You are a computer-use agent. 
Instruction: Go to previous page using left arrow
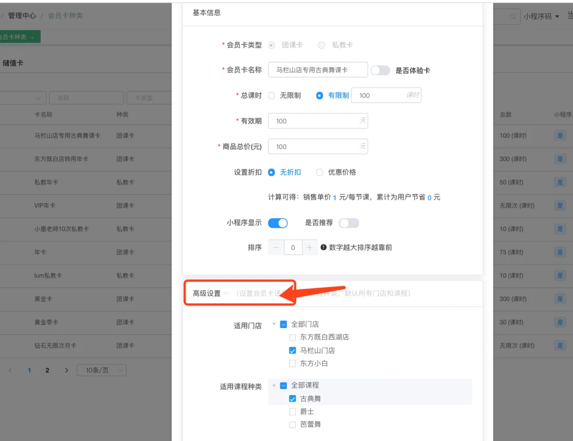pyautogui.click(x=11, y=370)
